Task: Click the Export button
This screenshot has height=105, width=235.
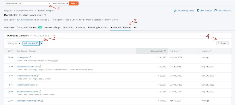Action: [x=222, y=43]
